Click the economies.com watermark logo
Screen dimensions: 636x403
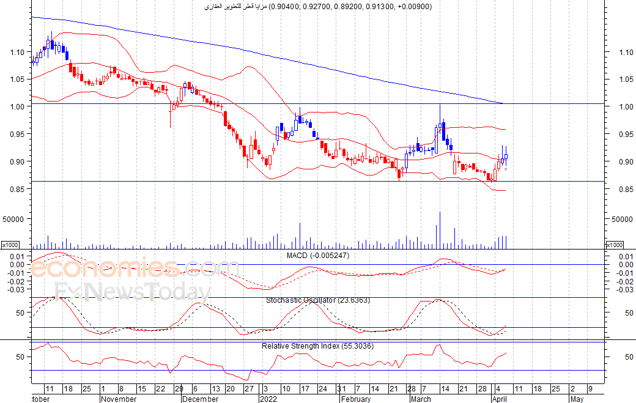(x=134, y=268)
